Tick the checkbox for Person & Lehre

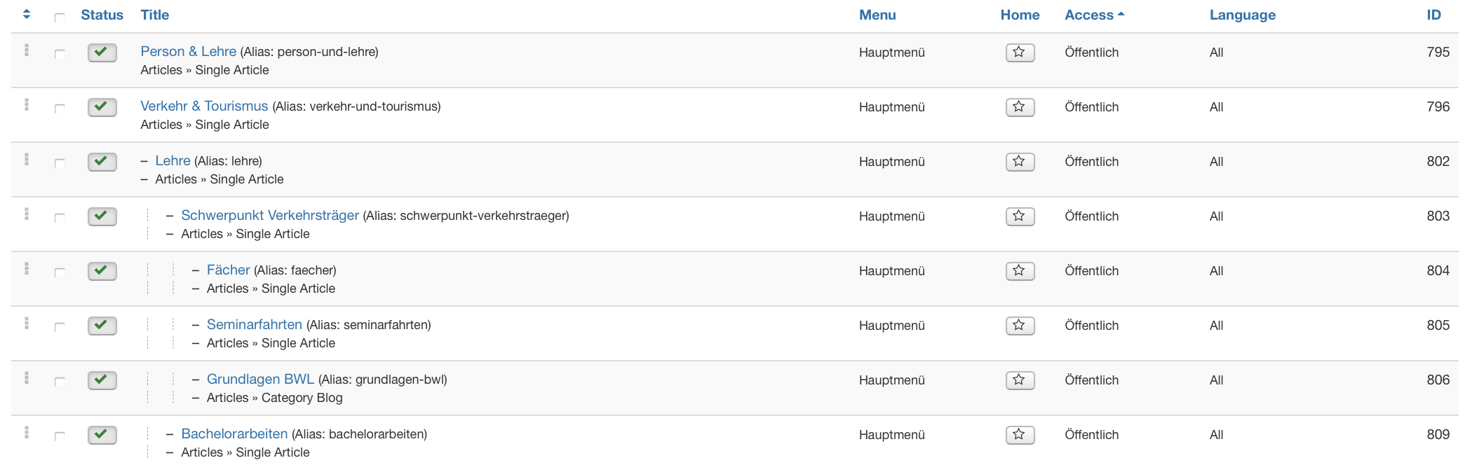[60, 54]
